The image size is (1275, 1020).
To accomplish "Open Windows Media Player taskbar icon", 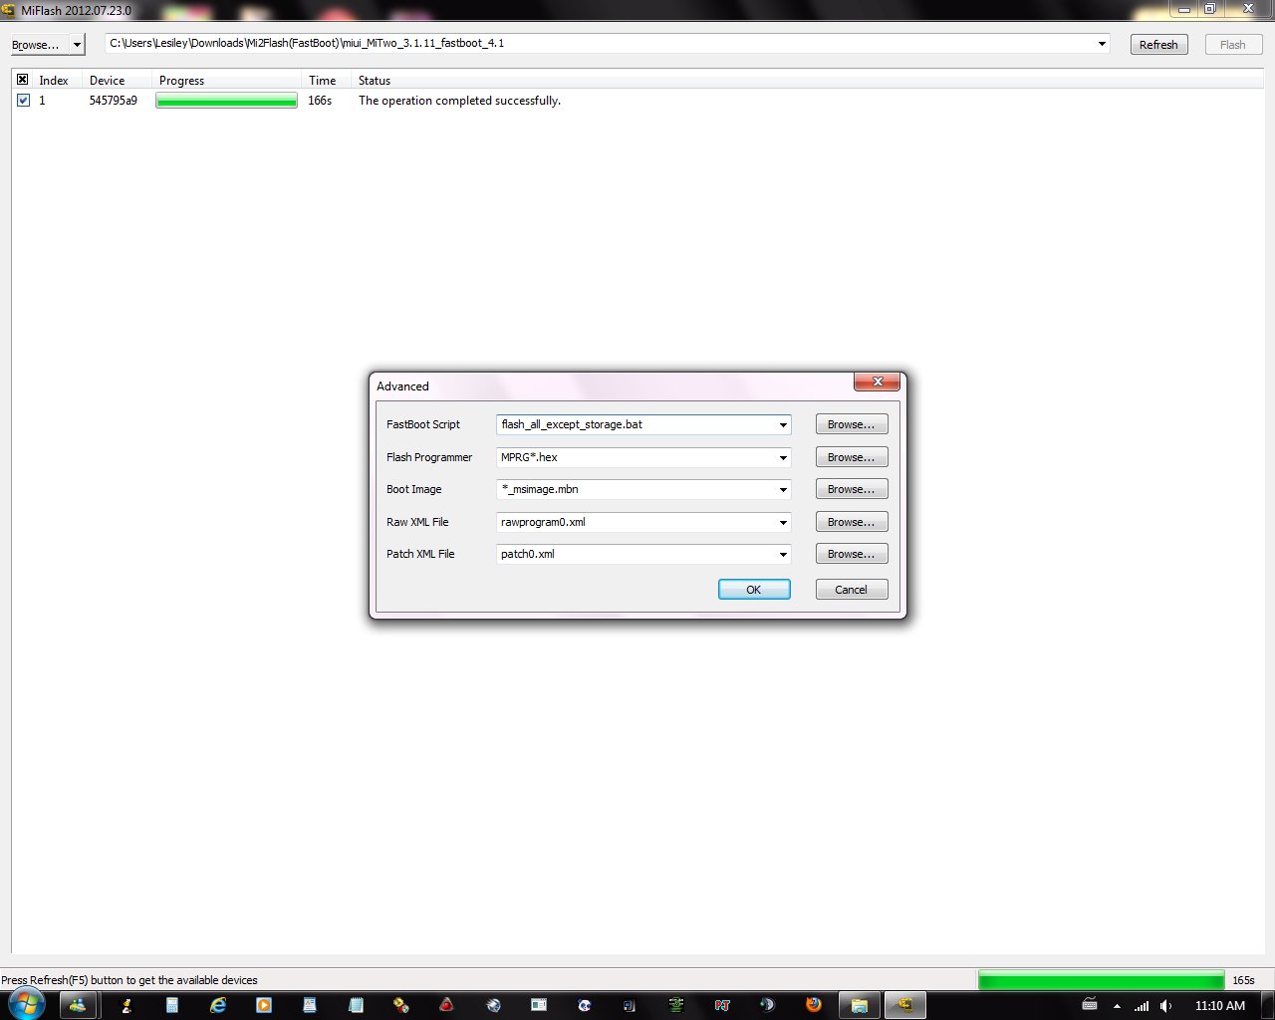I will 264,1005.
